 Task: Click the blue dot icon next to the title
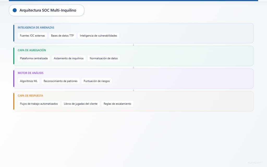(x=15, y=10)
